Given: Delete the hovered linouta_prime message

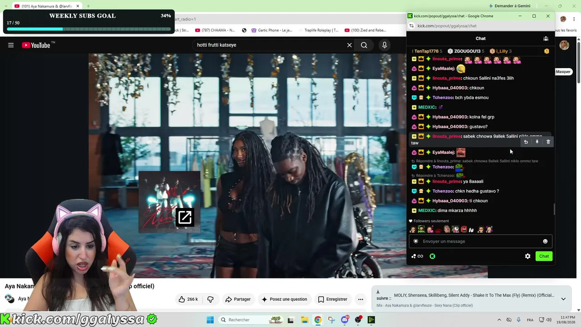Looking at the screenshot, I should (x=548, y=142).
